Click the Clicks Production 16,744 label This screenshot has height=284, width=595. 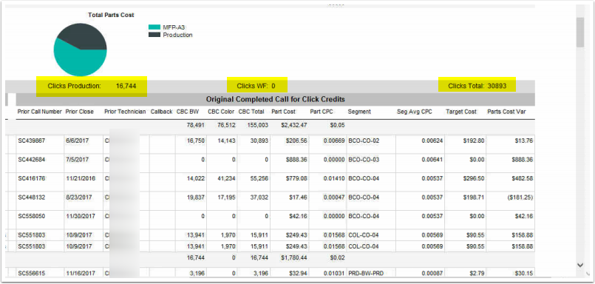[92, 87]
